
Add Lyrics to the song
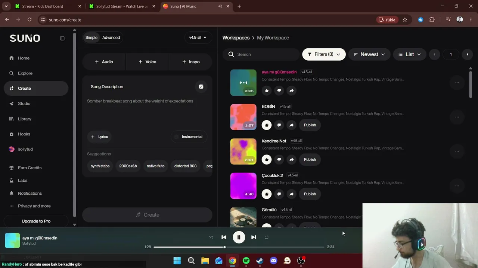coord(99,137)
